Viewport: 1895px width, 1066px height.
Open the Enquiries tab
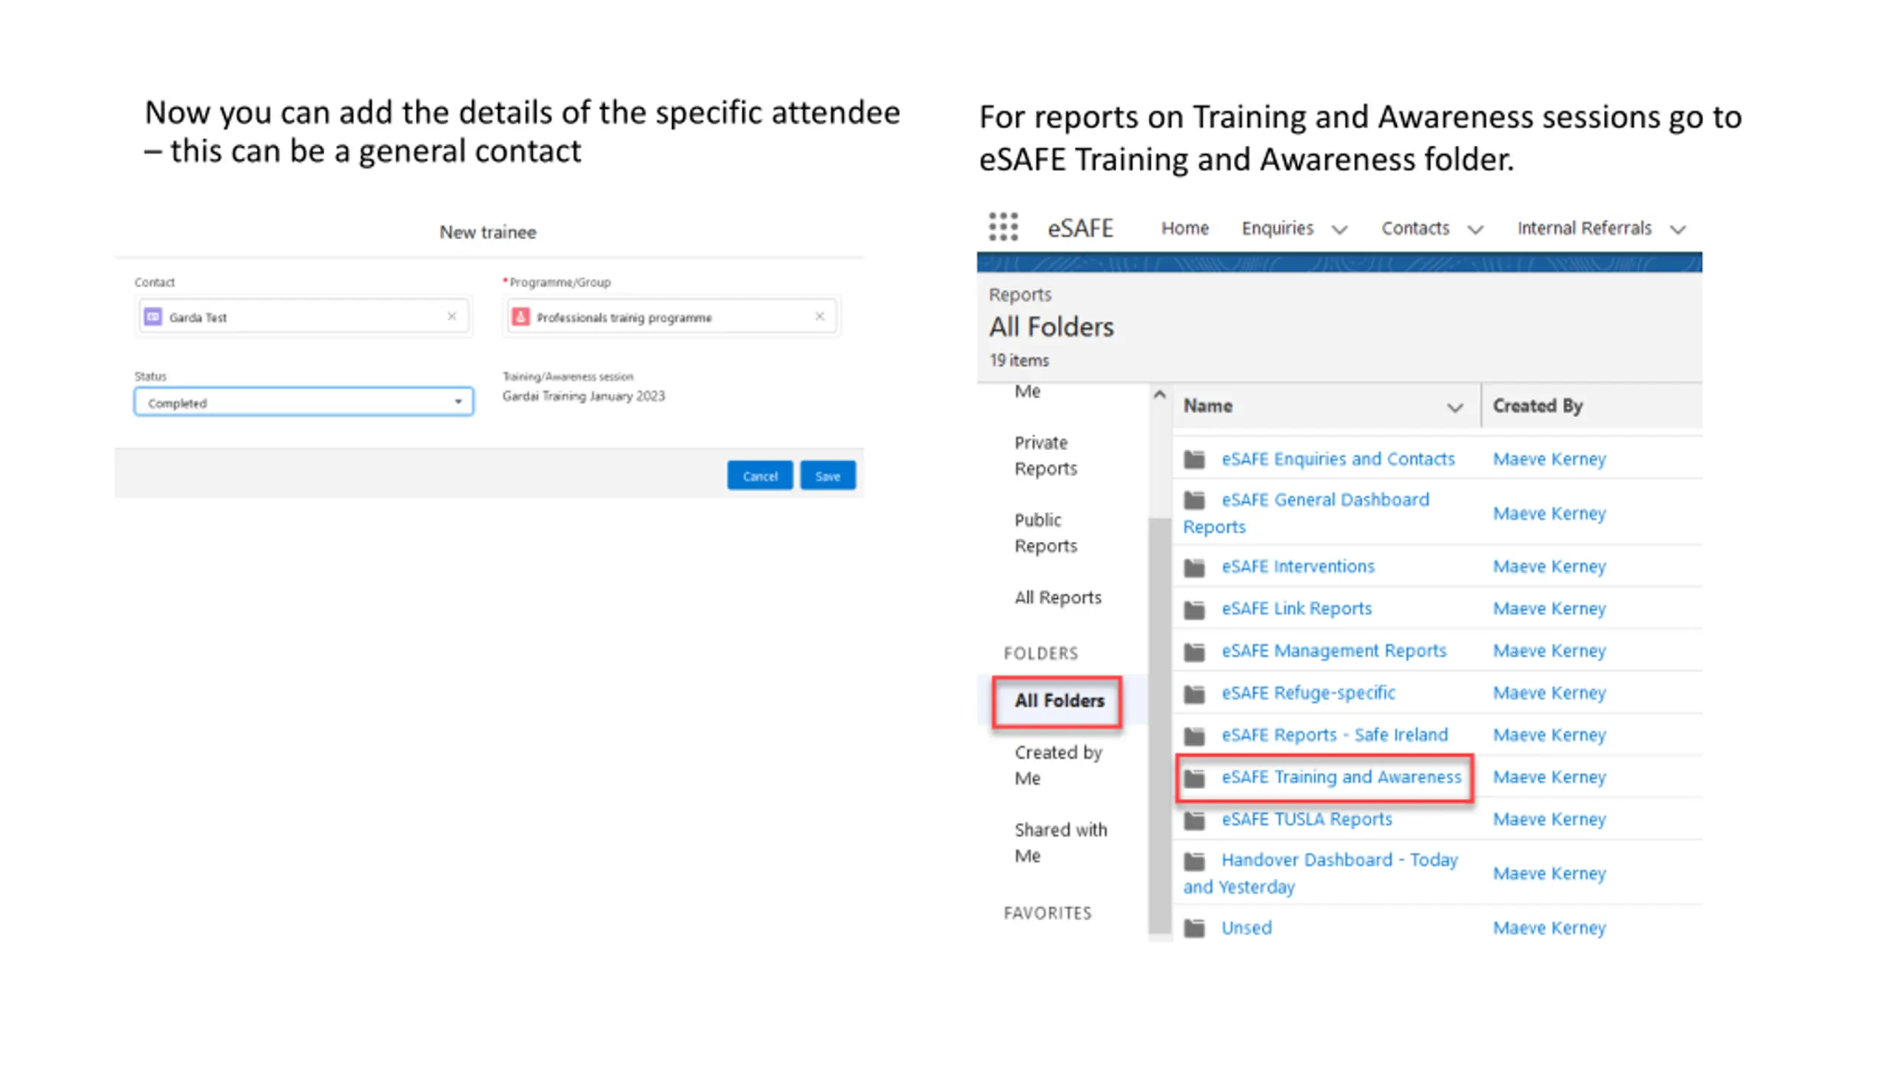1277,228
